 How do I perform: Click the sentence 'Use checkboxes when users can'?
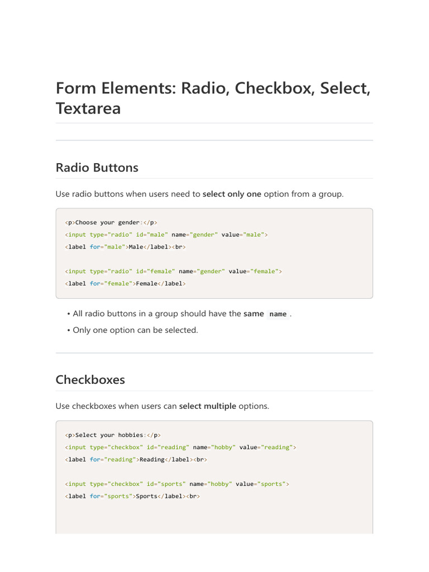click(x=116, y=406)
